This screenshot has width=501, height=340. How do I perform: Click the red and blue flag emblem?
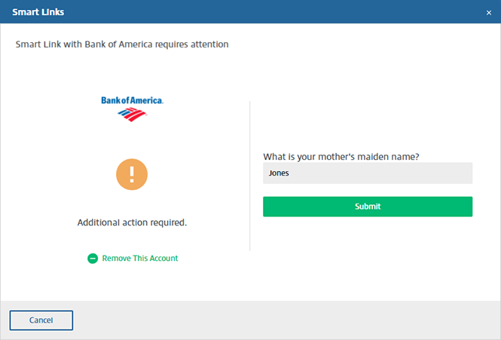(132, 115)
